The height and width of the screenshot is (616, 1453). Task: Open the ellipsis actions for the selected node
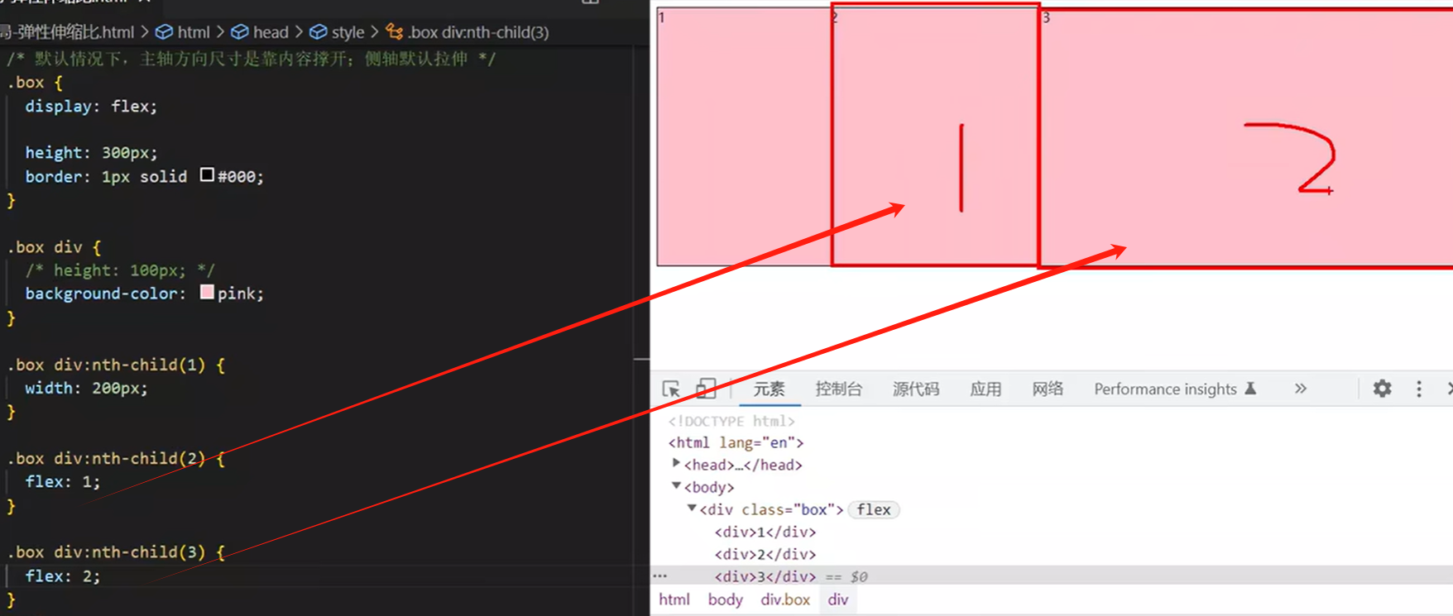(659, 575)
